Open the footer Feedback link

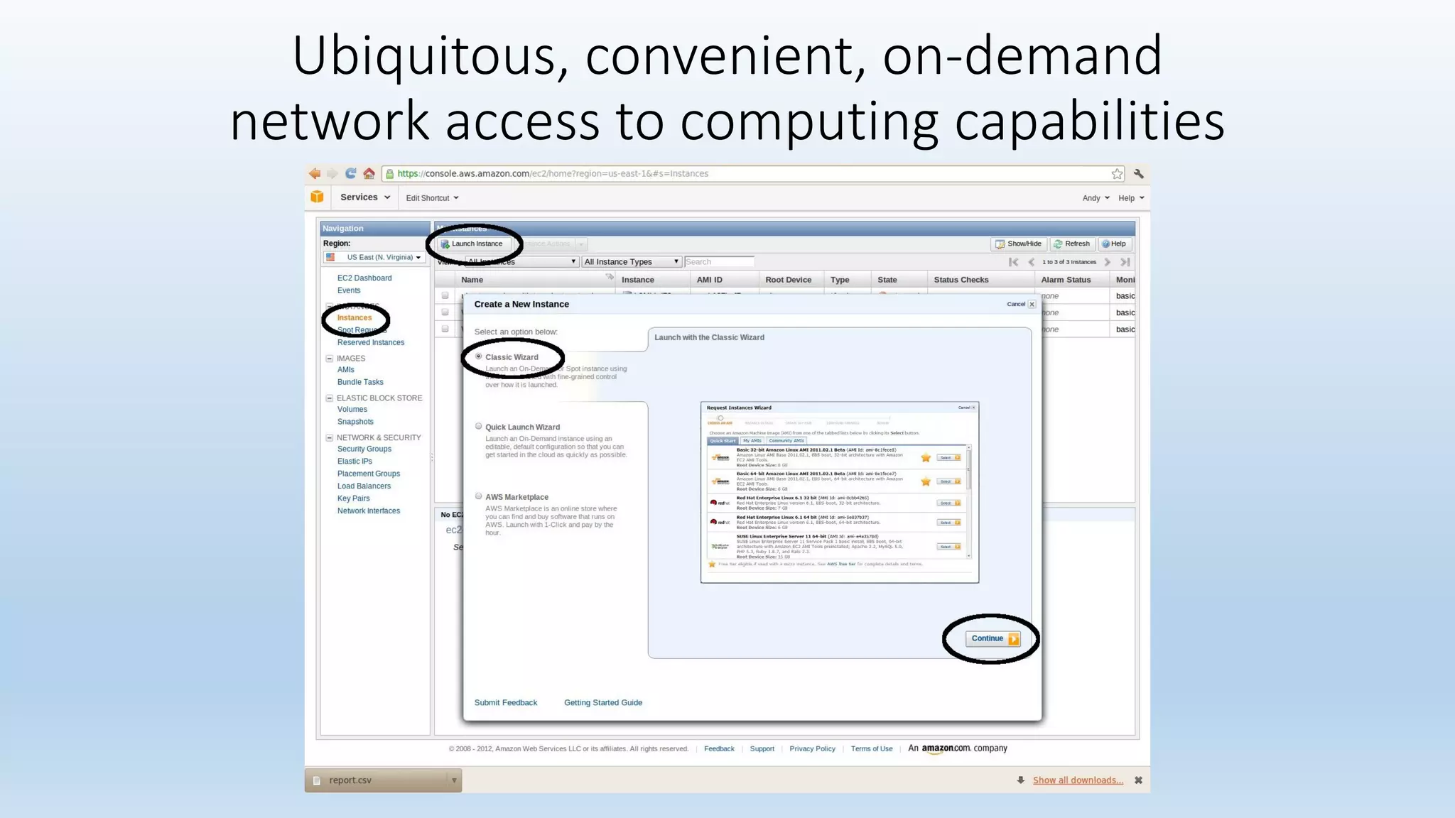(x=719, y=748)
